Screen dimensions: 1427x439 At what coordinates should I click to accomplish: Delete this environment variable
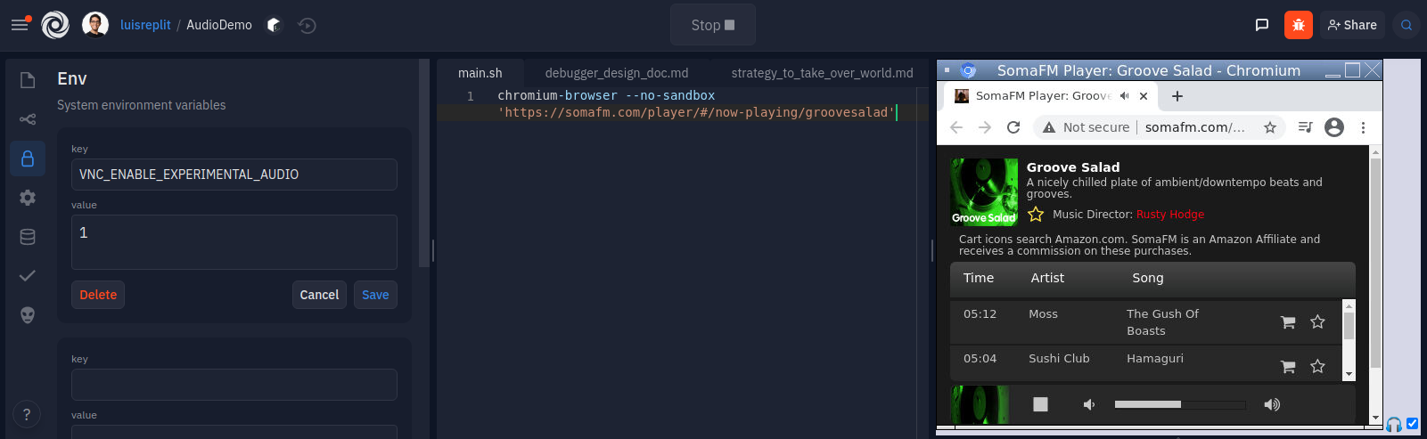[98, 295]
